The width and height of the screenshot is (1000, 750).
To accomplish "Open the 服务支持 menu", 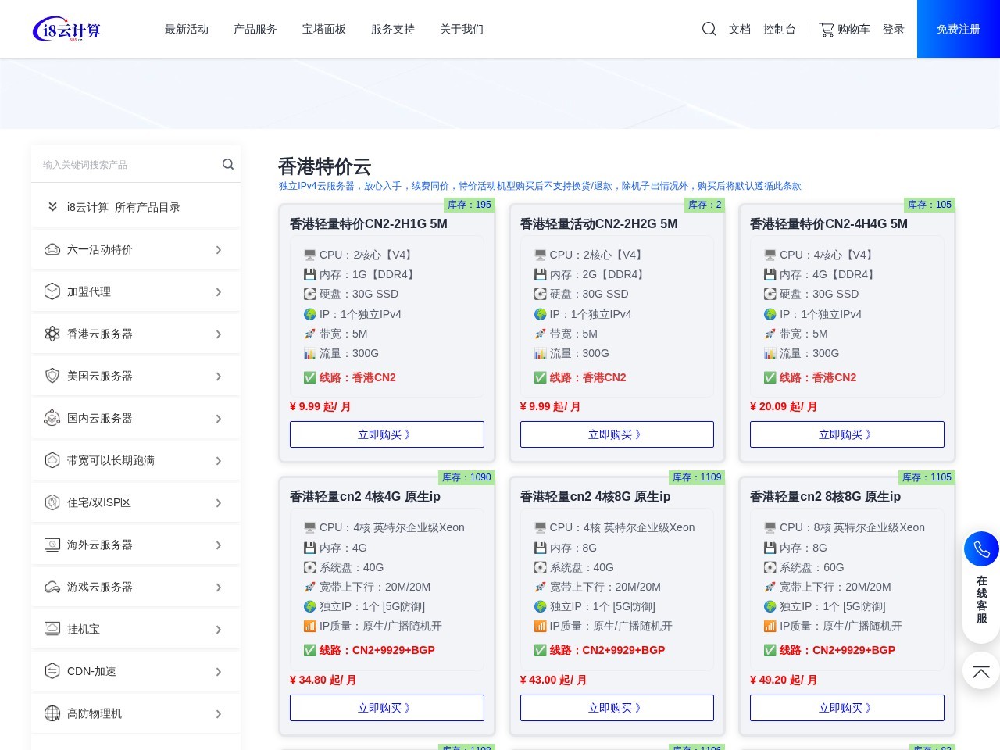I will 393,29.
